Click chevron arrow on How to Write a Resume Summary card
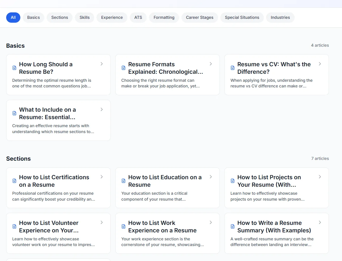Image resolution: width=342 pixels, height=261 pixels. (320, 222)
